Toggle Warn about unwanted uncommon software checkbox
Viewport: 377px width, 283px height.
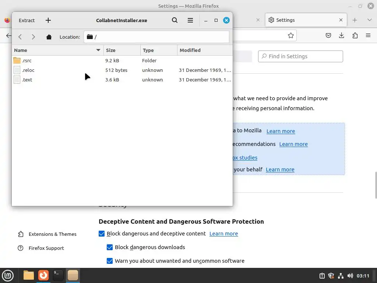pos(110,261)
